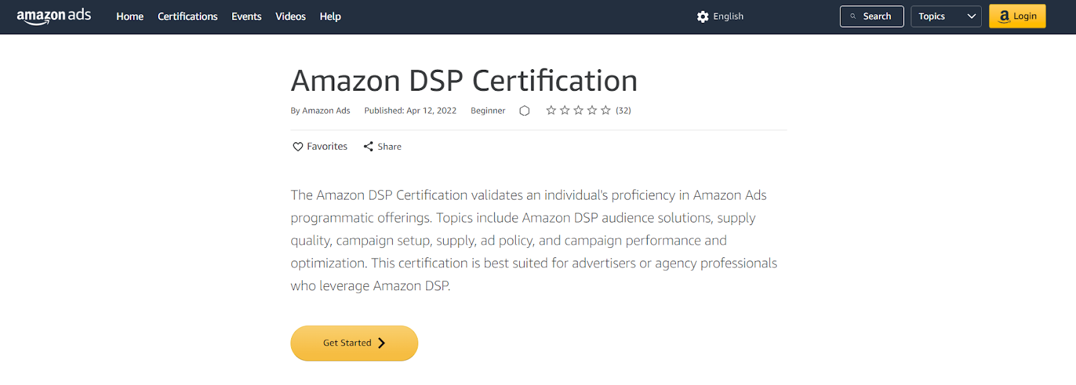Rate the course one star
Image resolution: width=1076 pixels, height=385 pixels.
(x=551, y=110)
